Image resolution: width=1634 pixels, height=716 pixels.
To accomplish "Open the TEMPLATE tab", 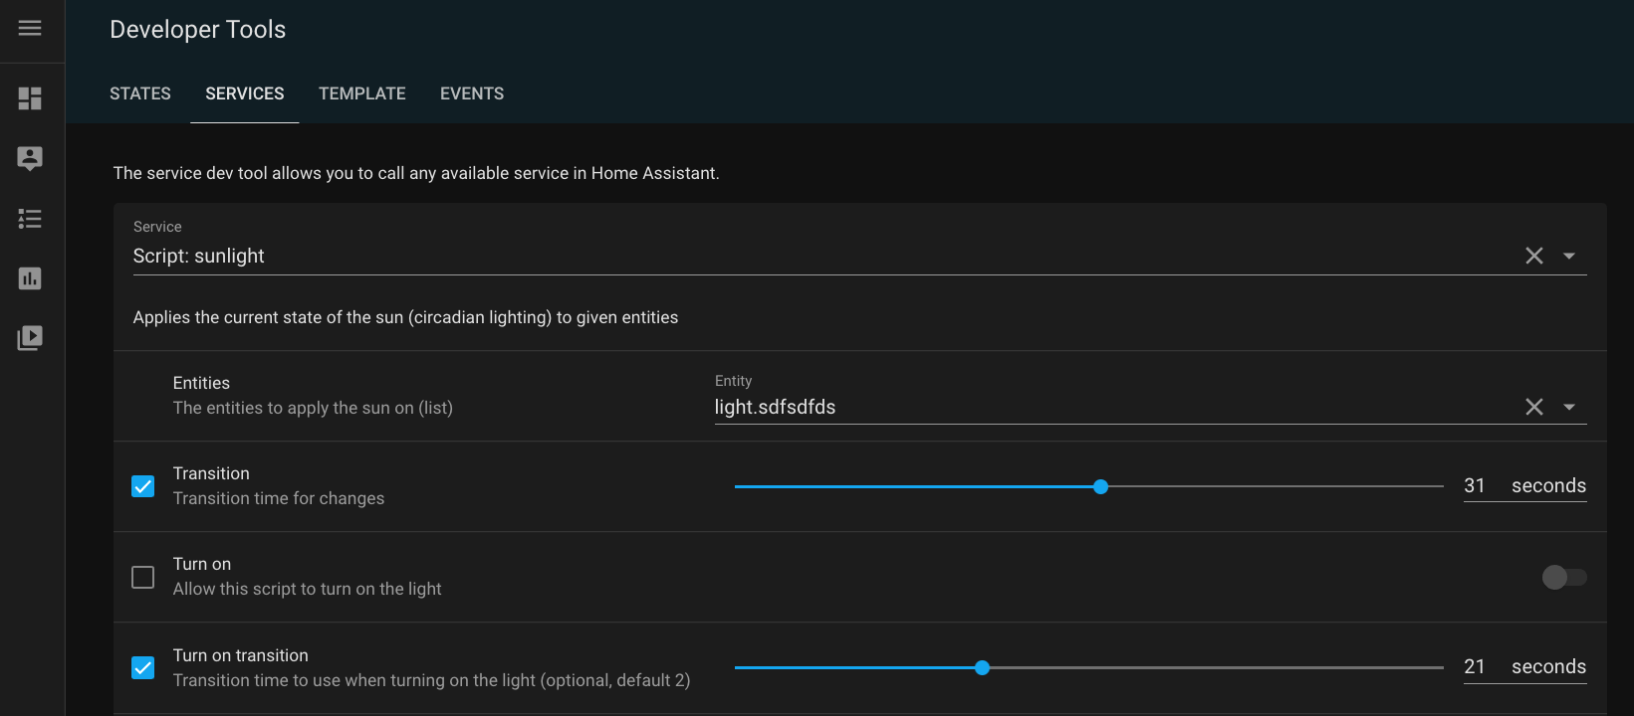I will [x=361, y=92].
